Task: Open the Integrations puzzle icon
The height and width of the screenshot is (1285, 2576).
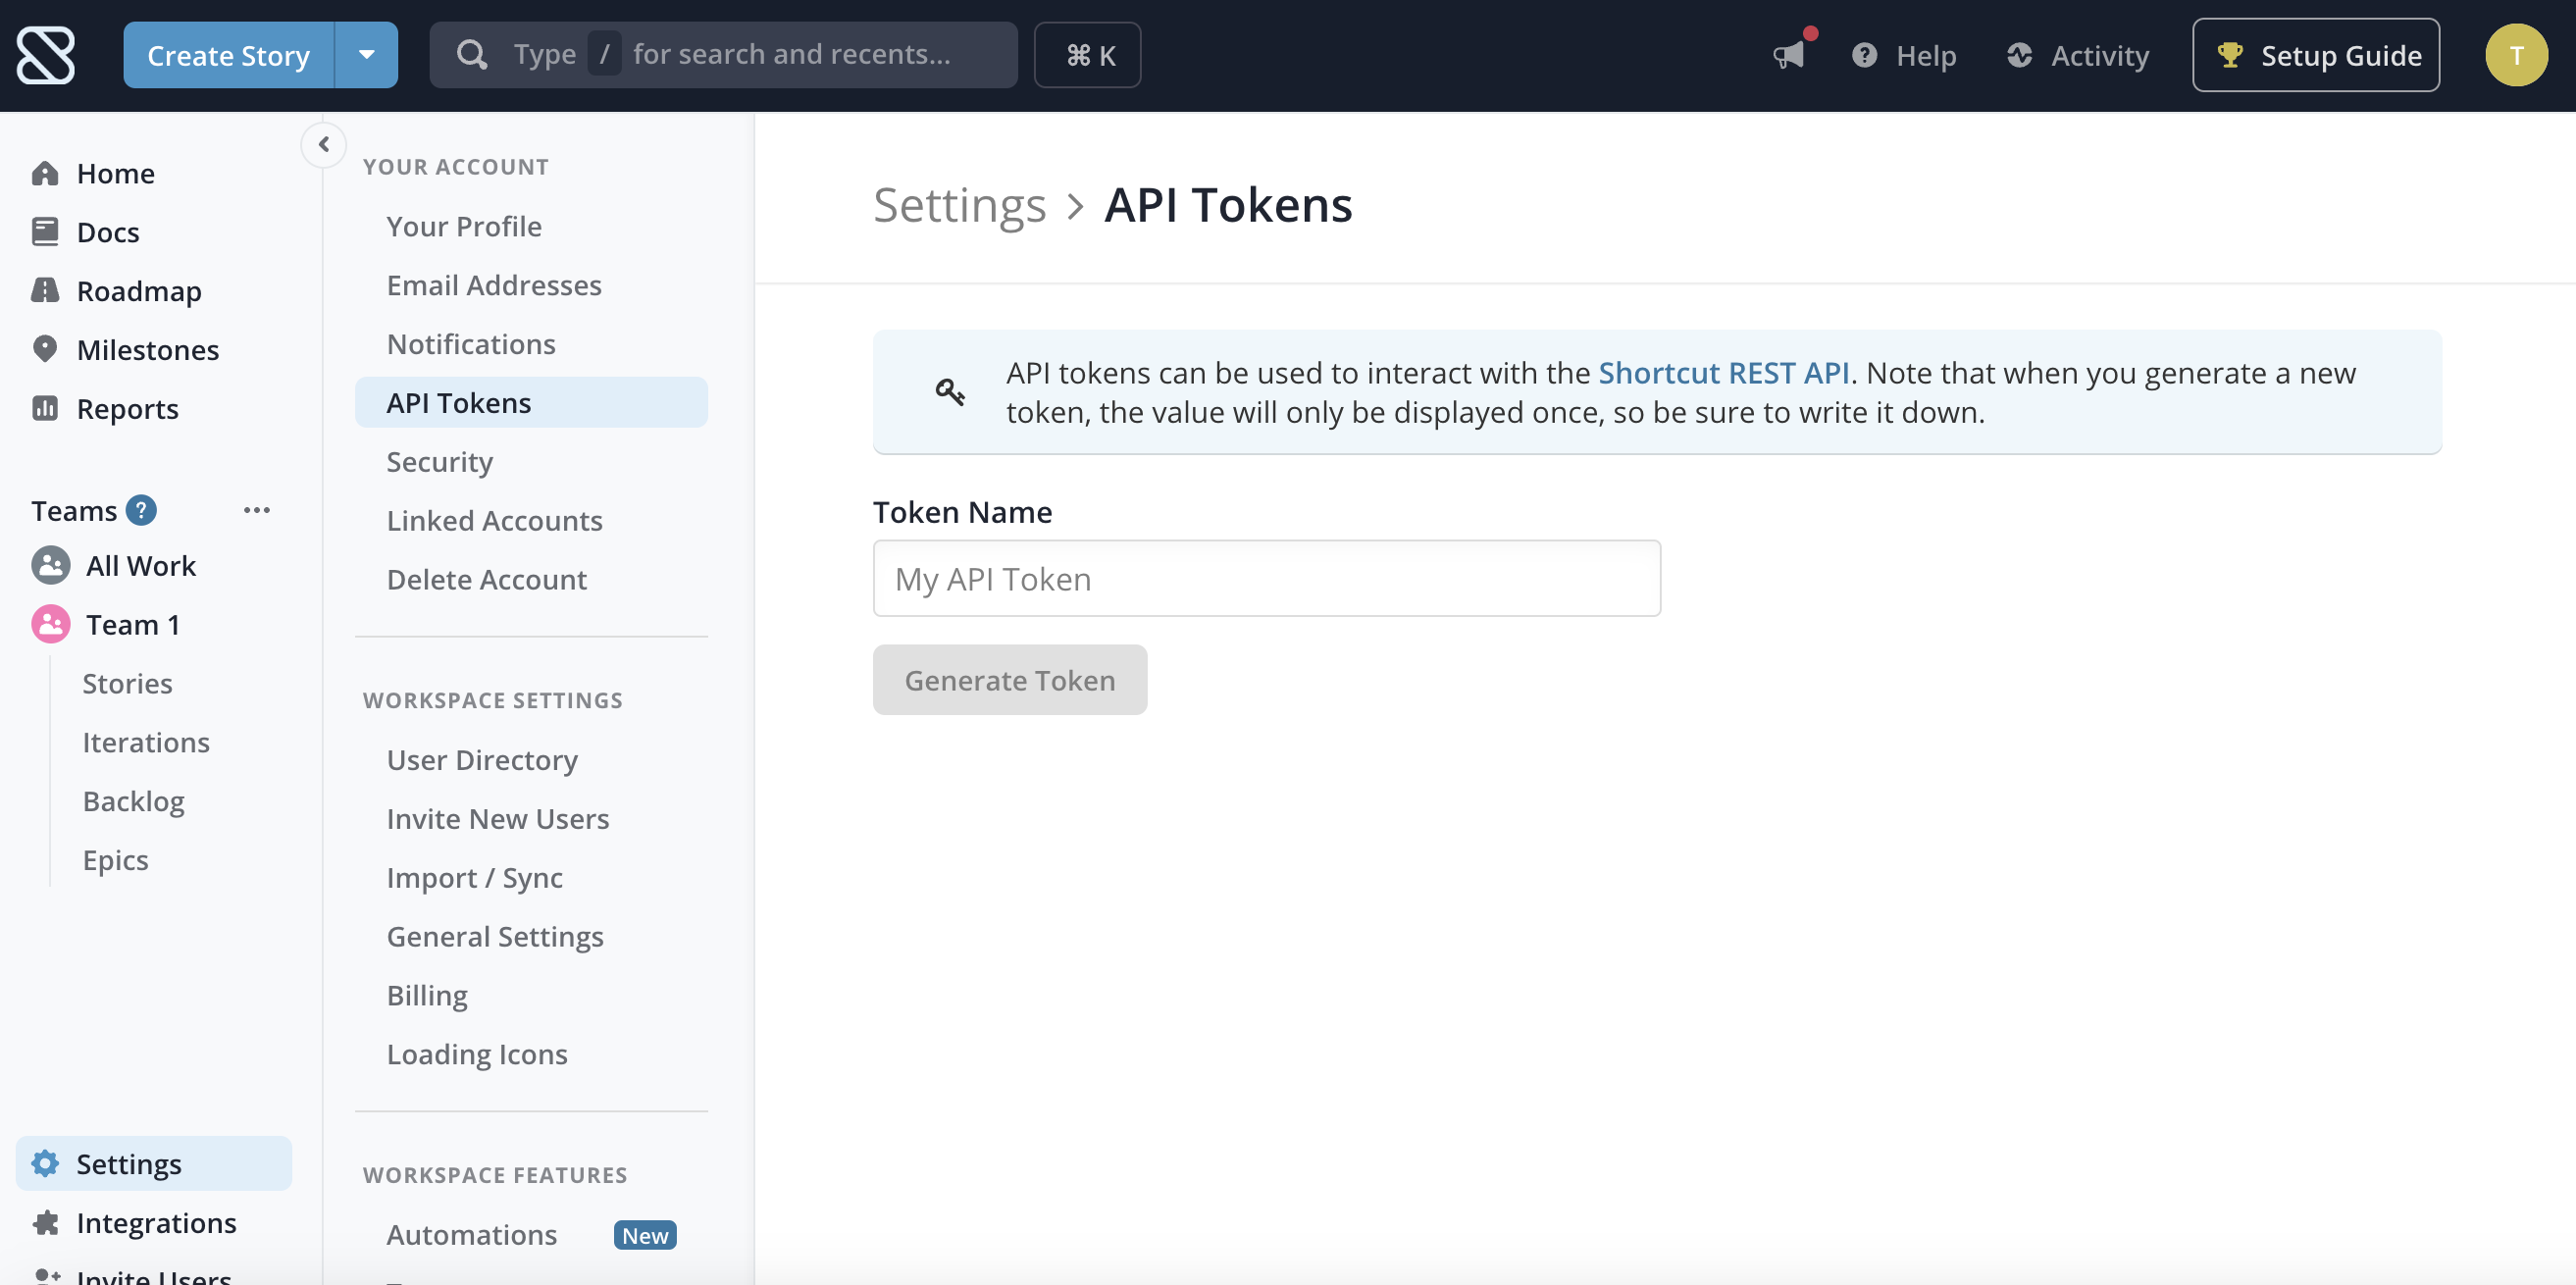Action: (x=45, y=1222)
